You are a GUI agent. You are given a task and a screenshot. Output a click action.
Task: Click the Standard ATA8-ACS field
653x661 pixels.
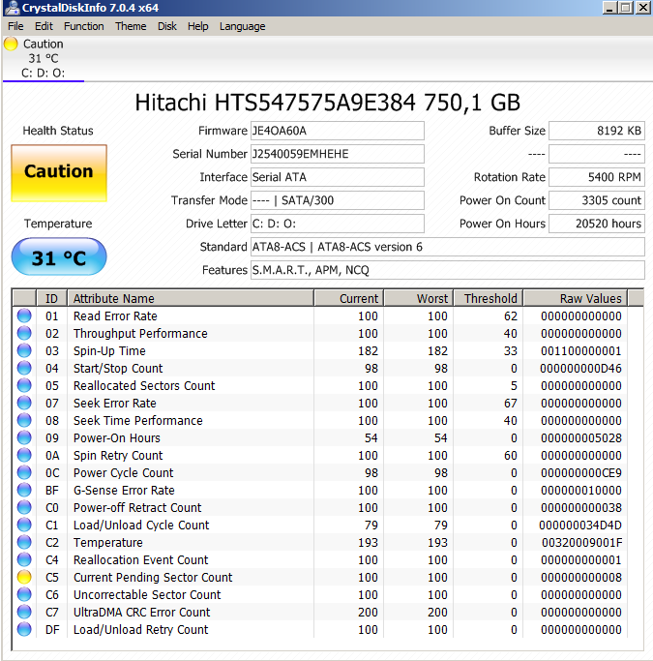click(448, 247)
